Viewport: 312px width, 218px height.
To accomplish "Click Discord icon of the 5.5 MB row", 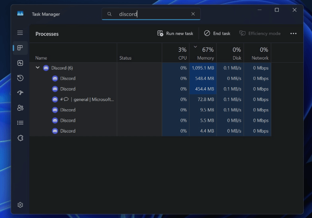I will coord(55,120).
